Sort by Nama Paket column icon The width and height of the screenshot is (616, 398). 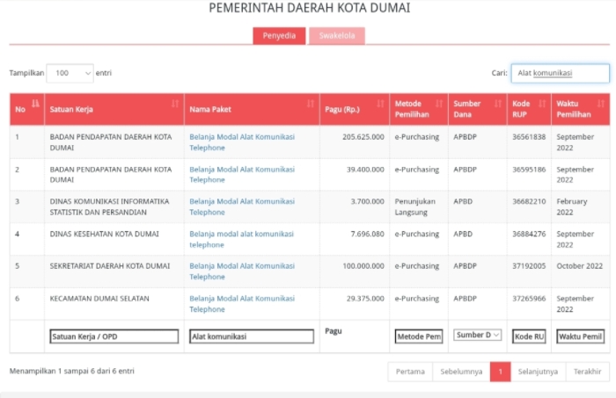pos(310,104)
